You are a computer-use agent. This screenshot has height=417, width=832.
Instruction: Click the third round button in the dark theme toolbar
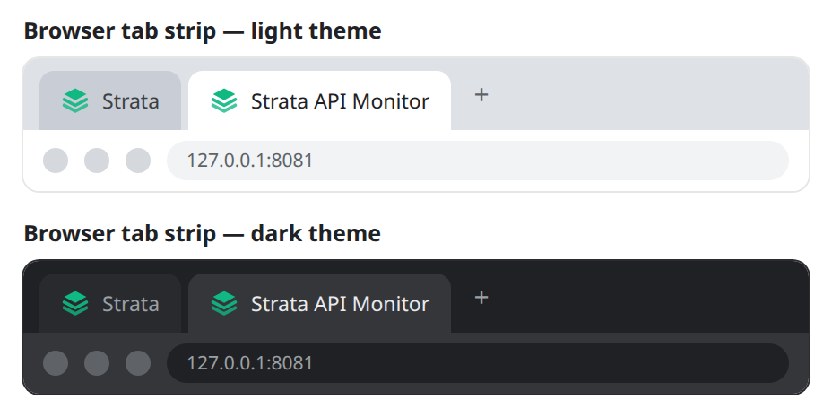(138, 363)
